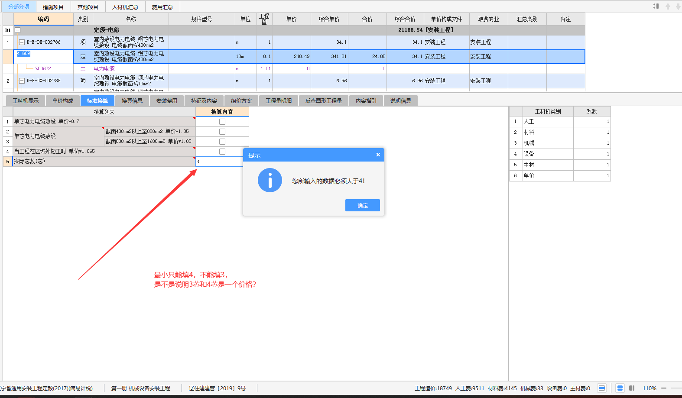Open the 特征及内容 tab
Screen dimensions: 682x398
(x=204, y=100)
